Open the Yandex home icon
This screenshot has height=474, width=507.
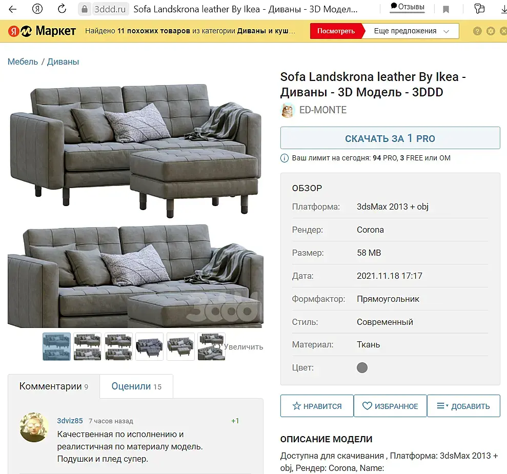37,9
